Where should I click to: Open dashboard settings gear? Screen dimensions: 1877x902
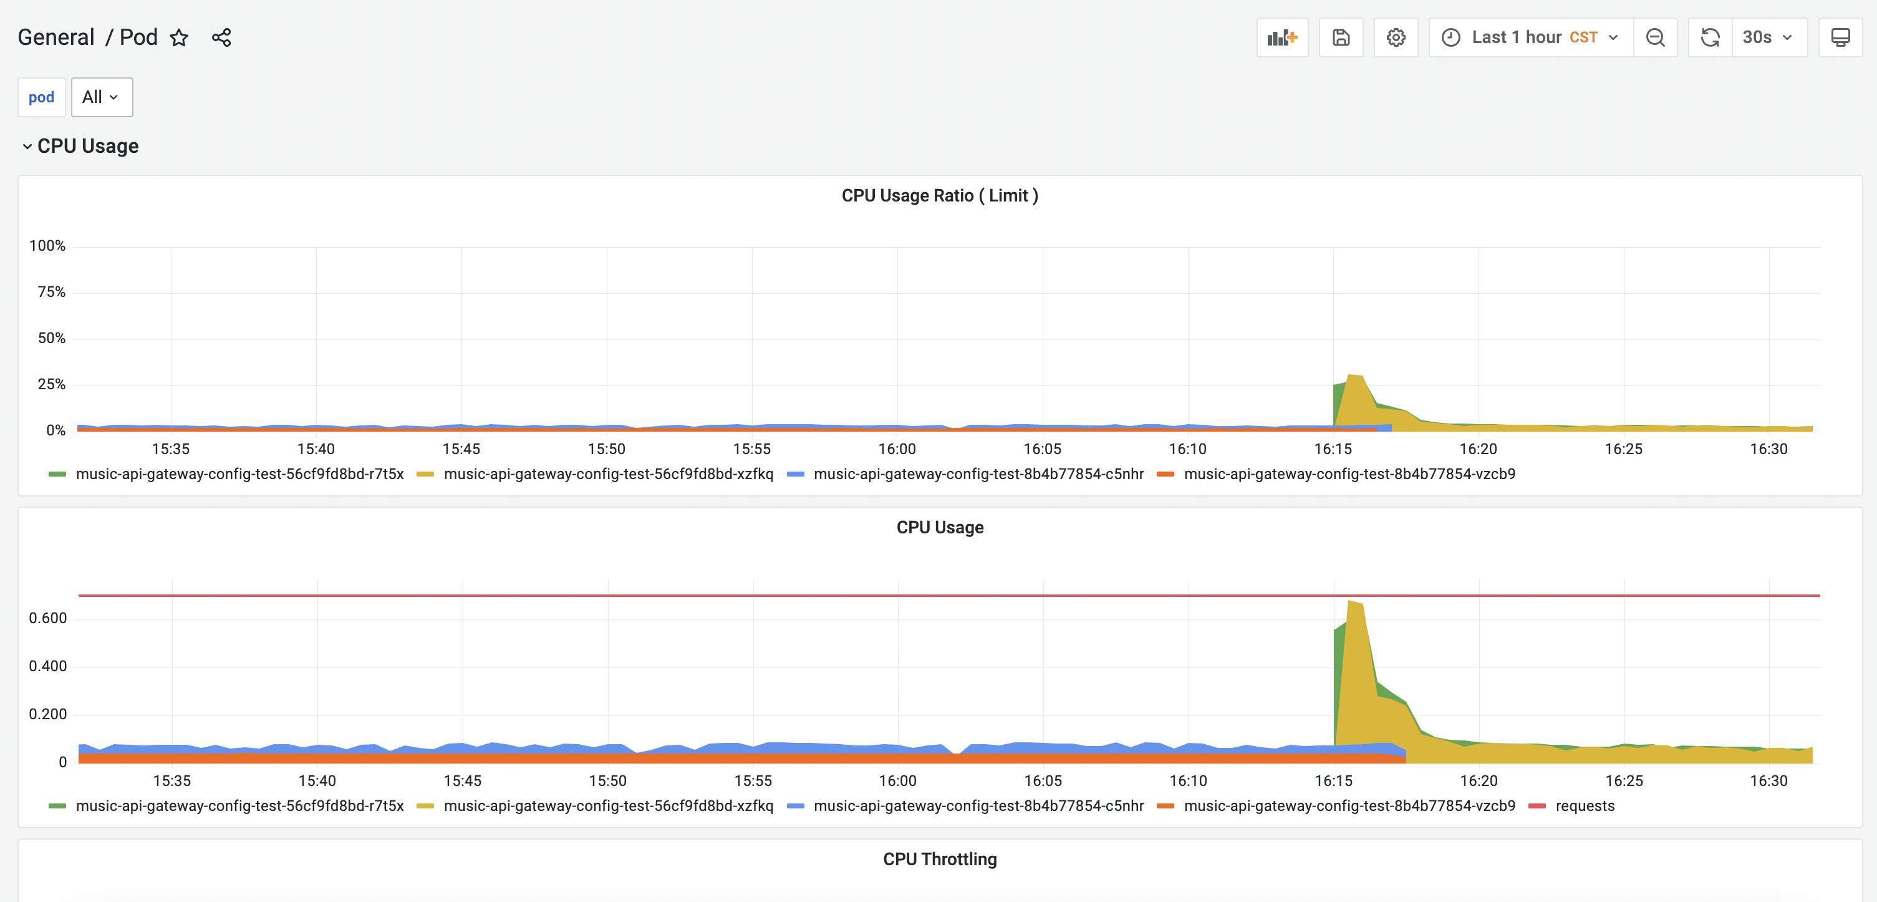point(1396,37)
